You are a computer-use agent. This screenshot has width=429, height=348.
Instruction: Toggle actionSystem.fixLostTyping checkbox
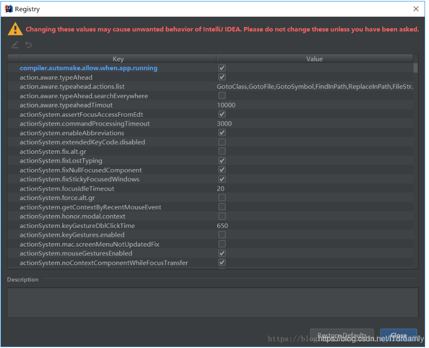[x=222, y=161]
